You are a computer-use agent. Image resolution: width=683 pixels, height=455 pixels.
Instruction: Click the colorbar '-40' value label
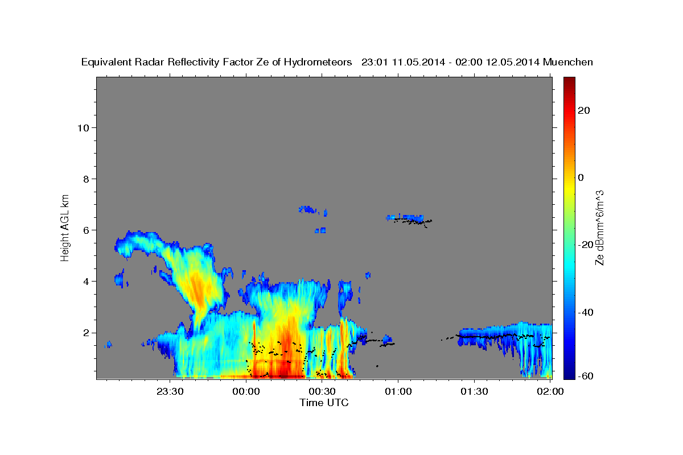(x=585, y=312)
